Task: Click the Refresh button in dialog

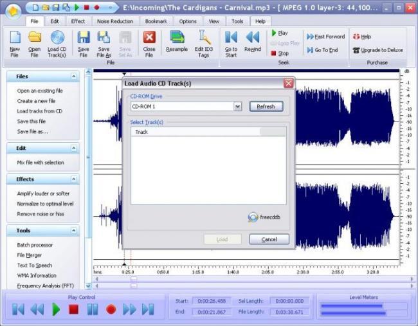Action: 266,106
